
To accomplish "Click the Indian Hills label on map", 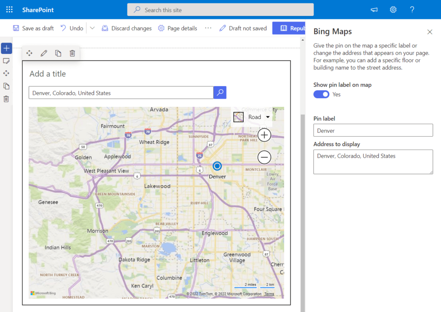I will pyautogui.click(x=58, y=247).
